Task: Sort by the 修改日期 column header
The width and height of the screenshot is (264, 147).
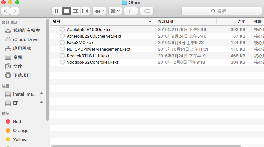Action: point(165,21)
